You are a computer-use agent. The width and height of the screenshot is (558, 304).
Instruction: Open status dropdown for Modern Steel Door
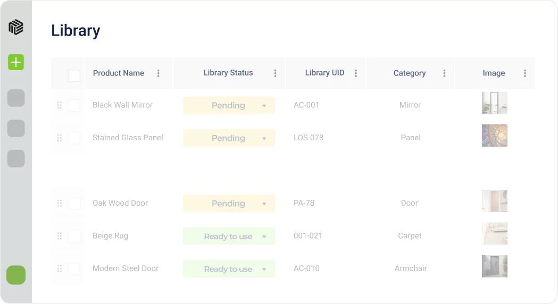(264, 269)
